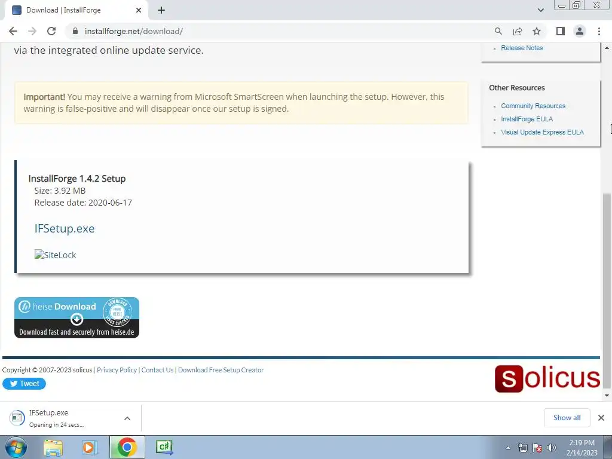
Task: Open the Visual Update Express EULA link
Action: [542, 132]
